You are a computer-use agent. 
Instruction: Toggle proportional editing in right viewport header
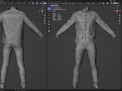[93, 3]
